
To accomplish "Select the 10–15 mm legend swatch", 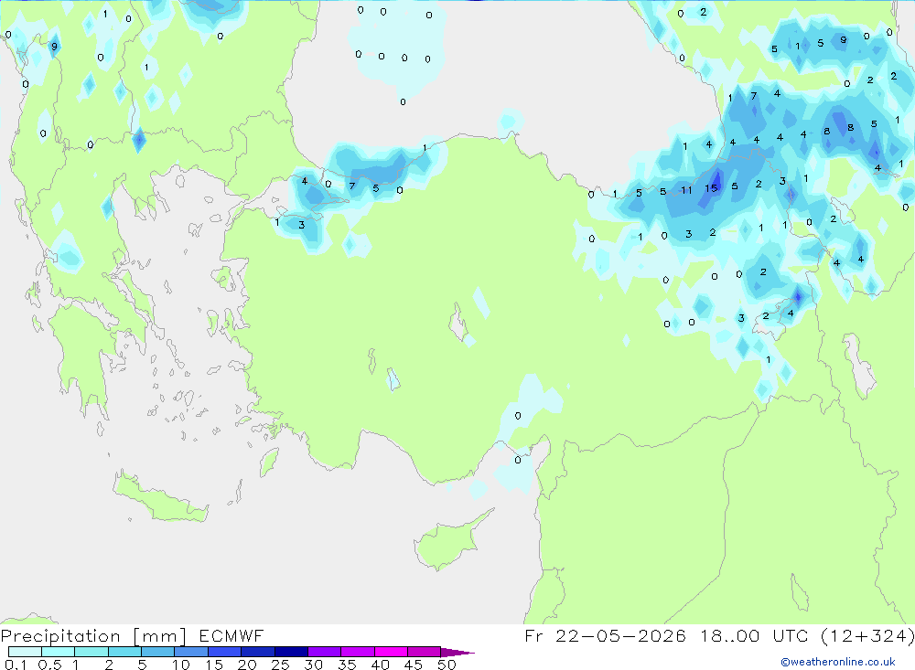I will pyautogui.click(x=191, y=652).
